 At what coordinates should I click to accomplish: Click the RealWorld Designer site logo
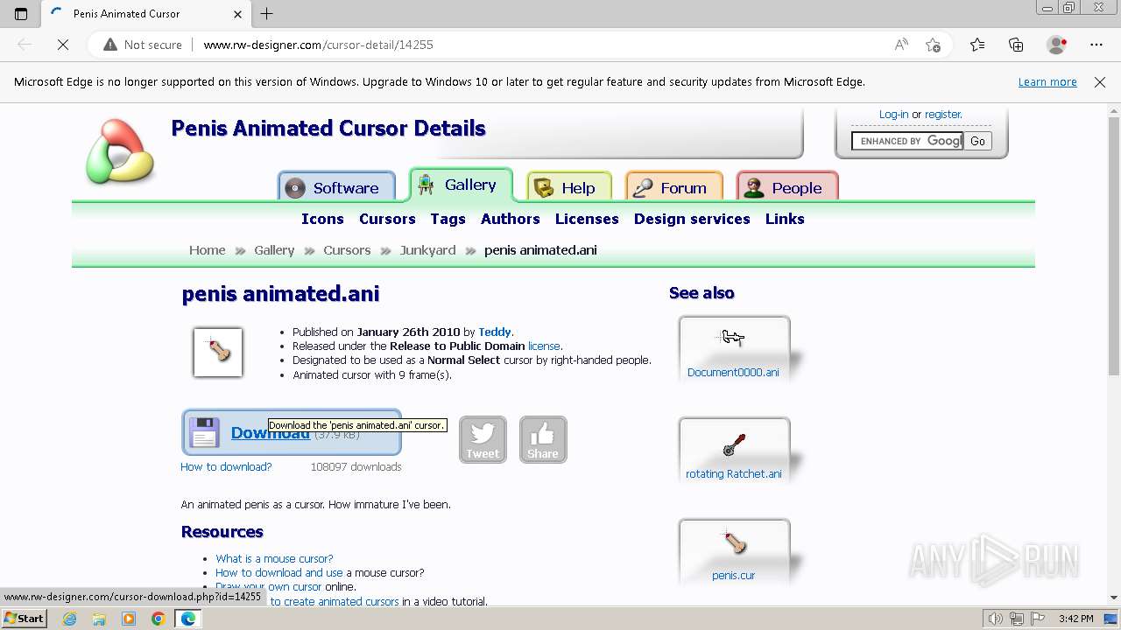pos(120,151)
